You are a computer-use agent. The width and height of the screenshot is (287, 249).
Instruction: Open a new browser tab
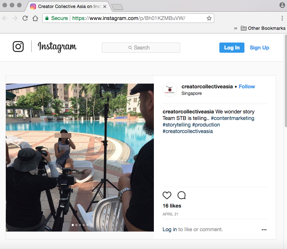pos(117,7)
